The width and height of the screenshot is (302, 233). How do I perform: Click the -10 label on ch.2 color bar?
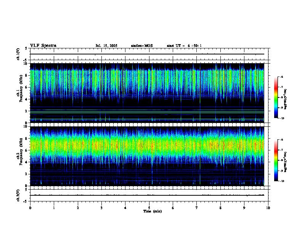[x=282, y=181]
